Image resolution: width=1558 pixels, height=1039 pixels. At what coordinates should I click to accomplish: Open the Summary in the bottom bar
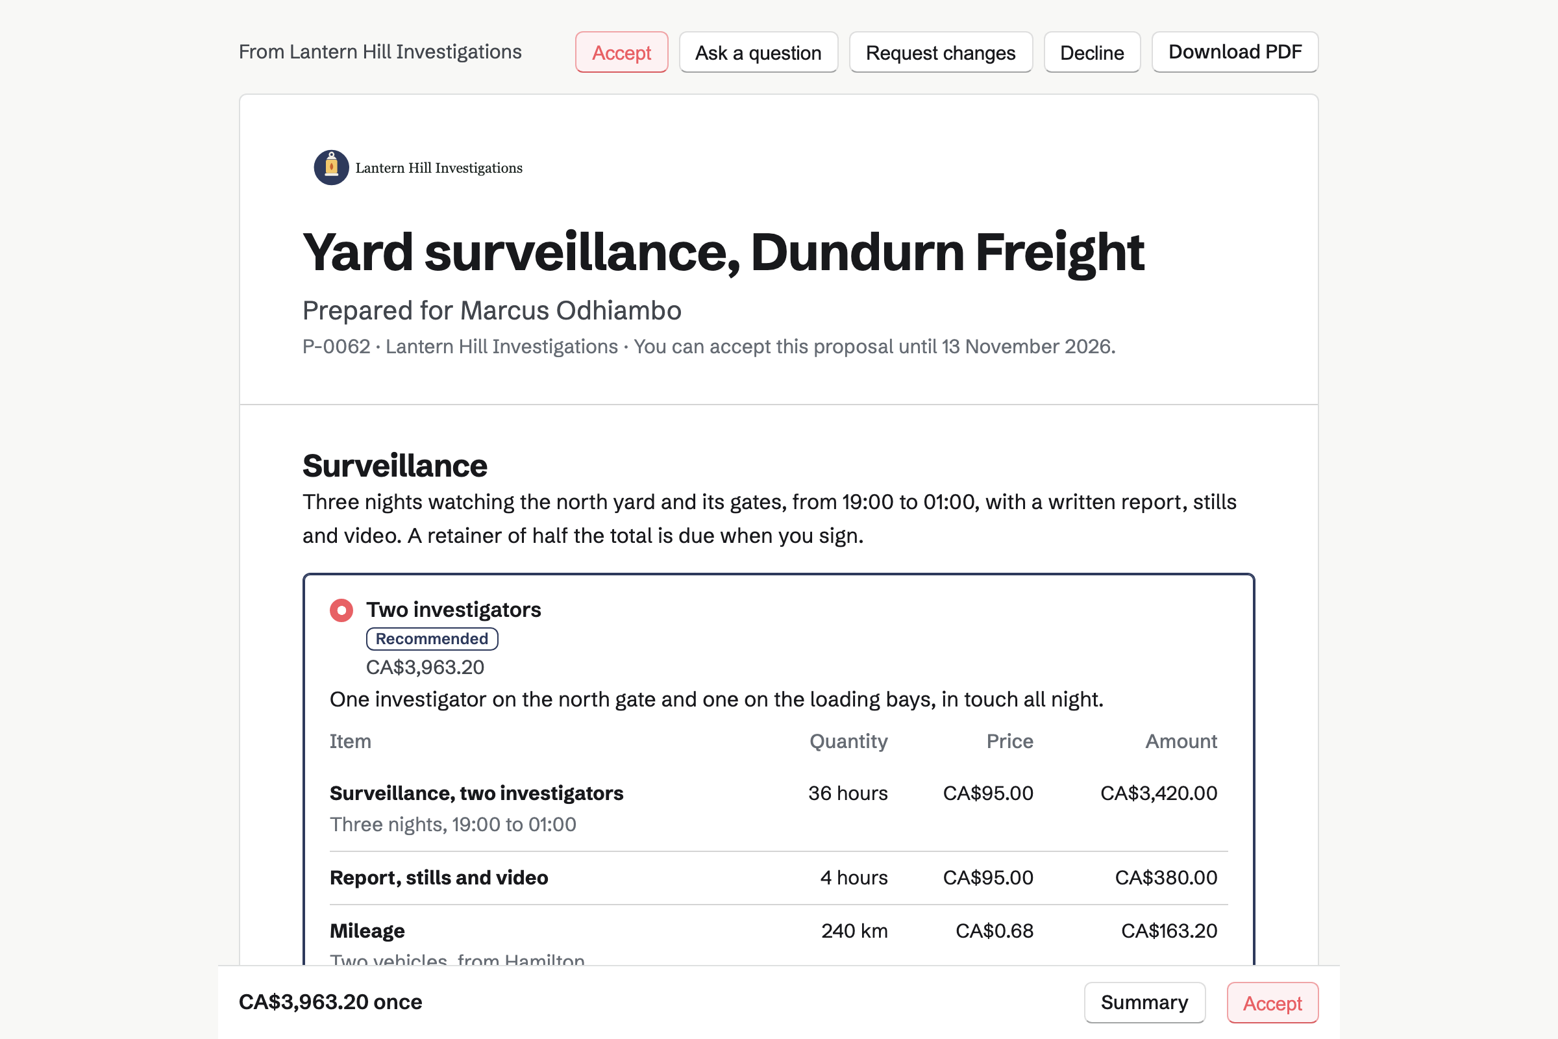1144,1003
